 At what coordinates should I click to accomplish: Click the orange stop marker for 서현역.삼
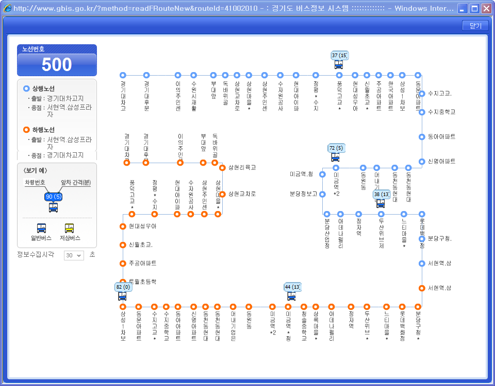pyautogui.click(x=422, y=288)
